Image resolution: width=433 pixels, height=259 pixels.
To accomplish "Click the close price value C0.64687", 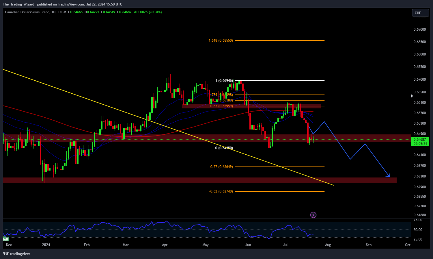I will tap(124, 12).
